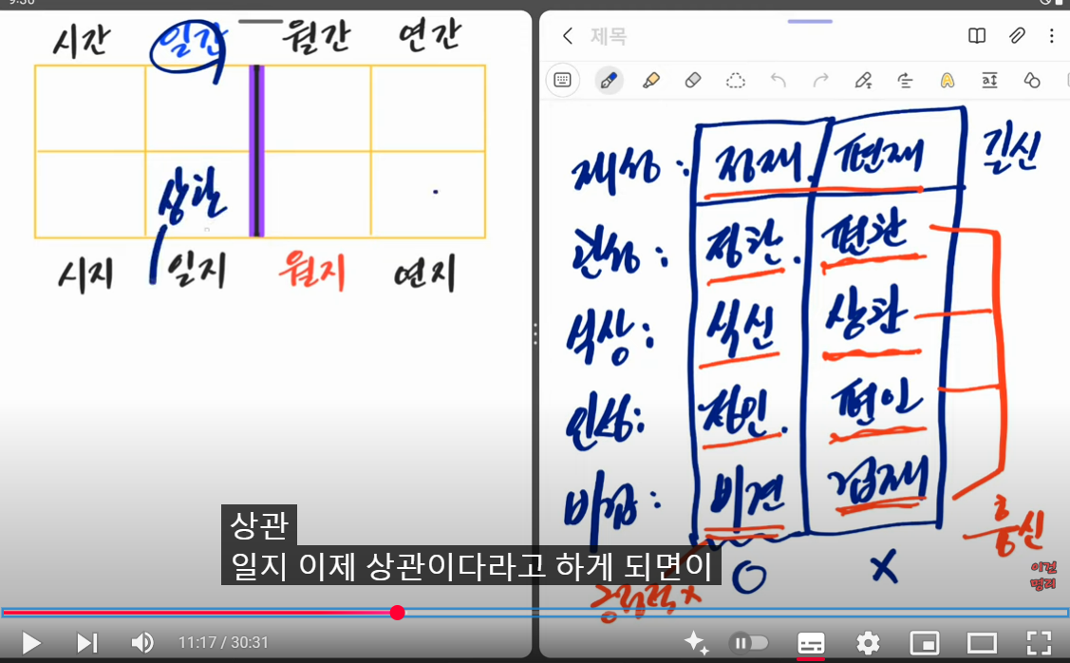This screenshot has height=663, width=1070.
Task: Open the three-dot more options menu
Action: click(x=1052, y=35)
